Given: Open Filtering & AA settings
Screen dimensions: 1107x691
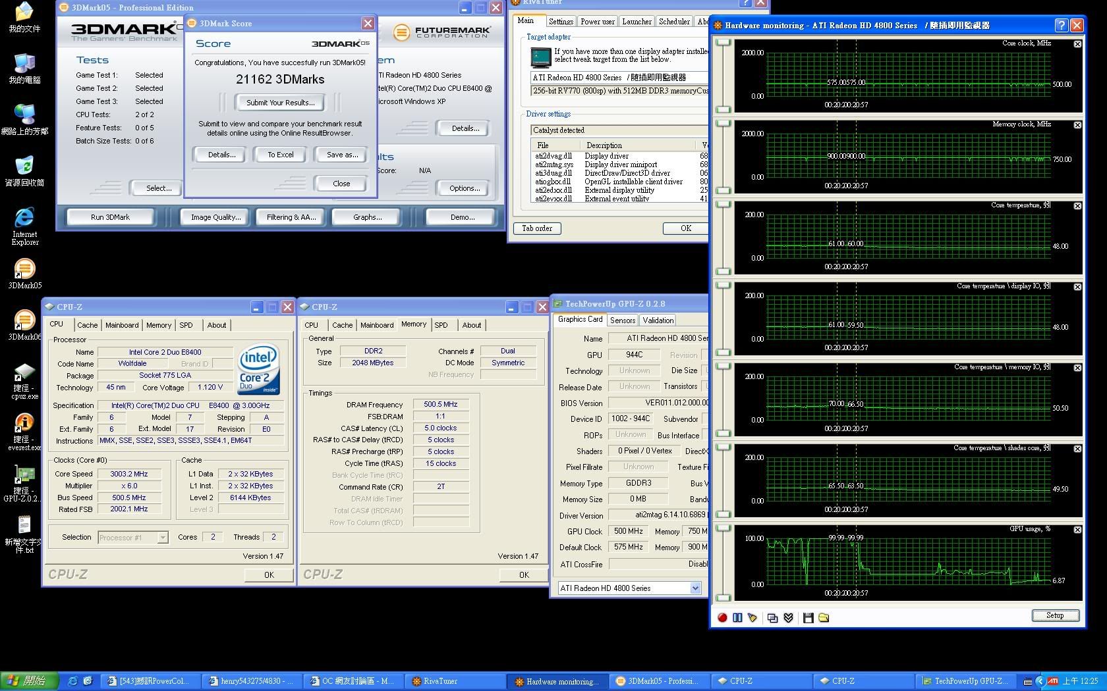Looking at the screenshot, I should 291,217.
